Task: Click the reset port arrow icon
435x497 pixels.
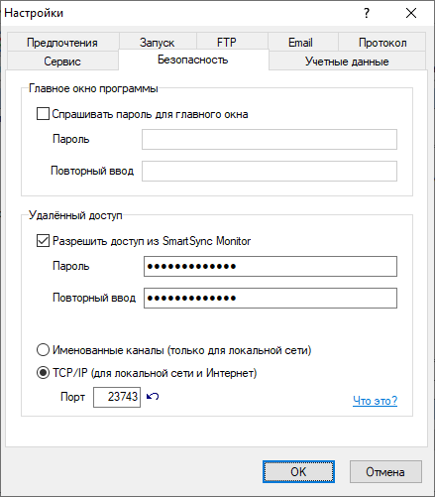Action: tap(153, 396)
